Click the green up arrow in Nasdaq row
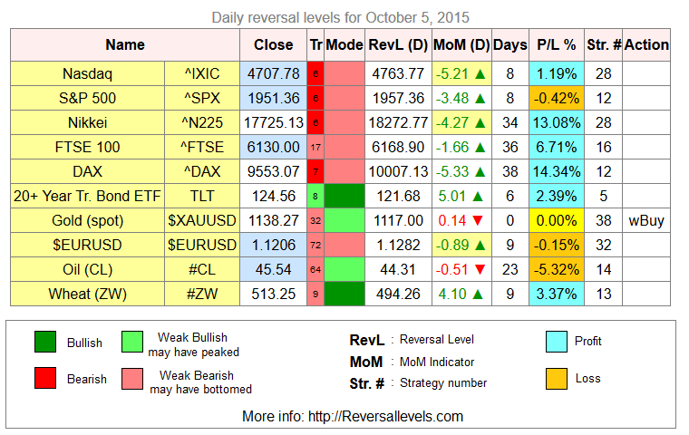The image size is (689, 435). click(480, 73)
